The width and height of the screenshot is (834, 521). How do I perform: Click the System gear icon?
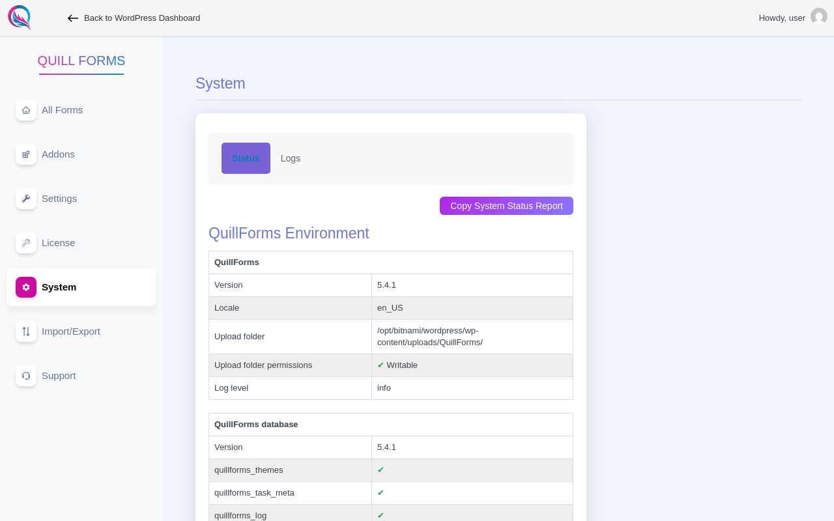tap(26, 287)
